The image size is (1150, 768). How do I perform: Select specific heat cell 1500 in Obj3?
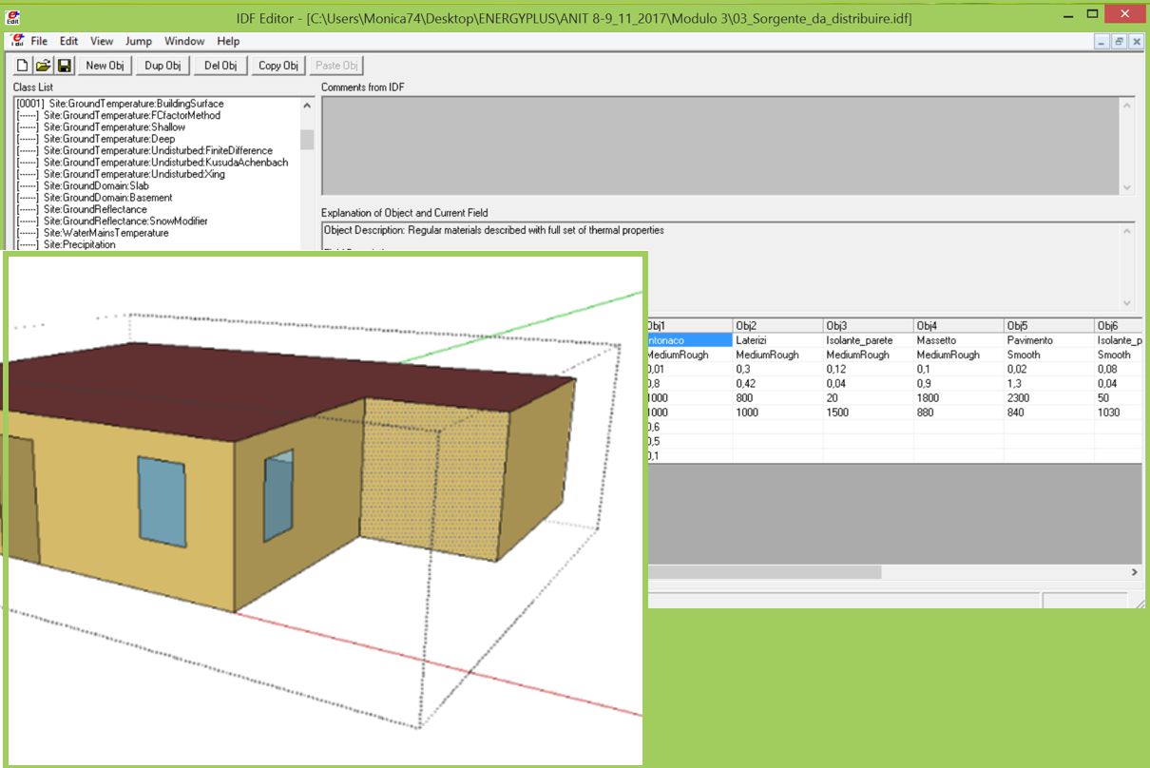868,413
